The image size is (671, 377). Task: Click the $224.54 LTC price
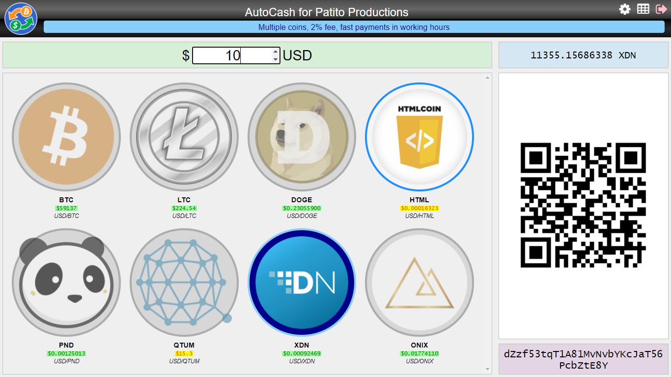tap(184, 208)
